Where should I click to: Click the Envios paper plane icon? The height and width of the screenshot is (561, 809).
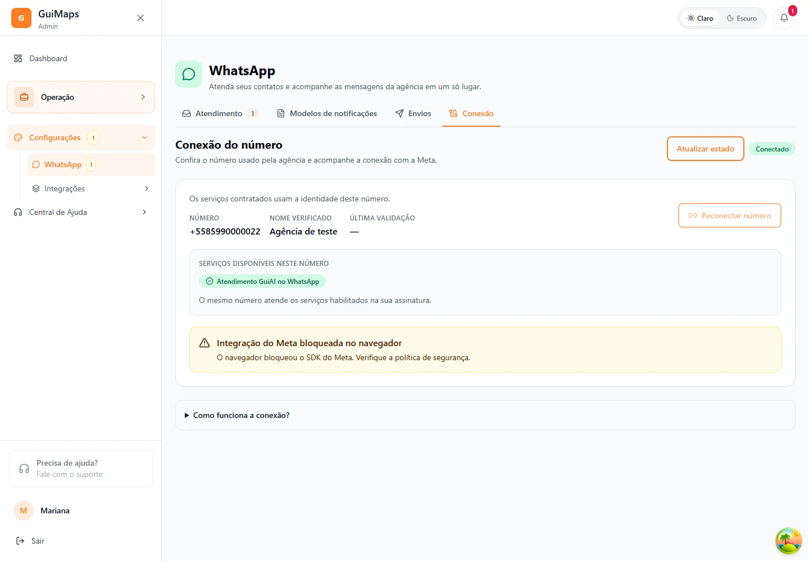tap(399, 113)
